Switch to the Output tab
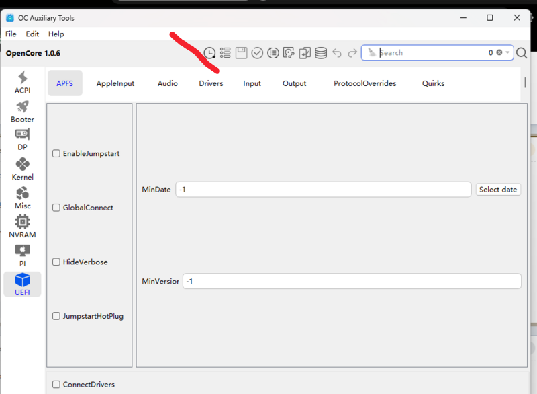537x394 pixels. (295, 83)
